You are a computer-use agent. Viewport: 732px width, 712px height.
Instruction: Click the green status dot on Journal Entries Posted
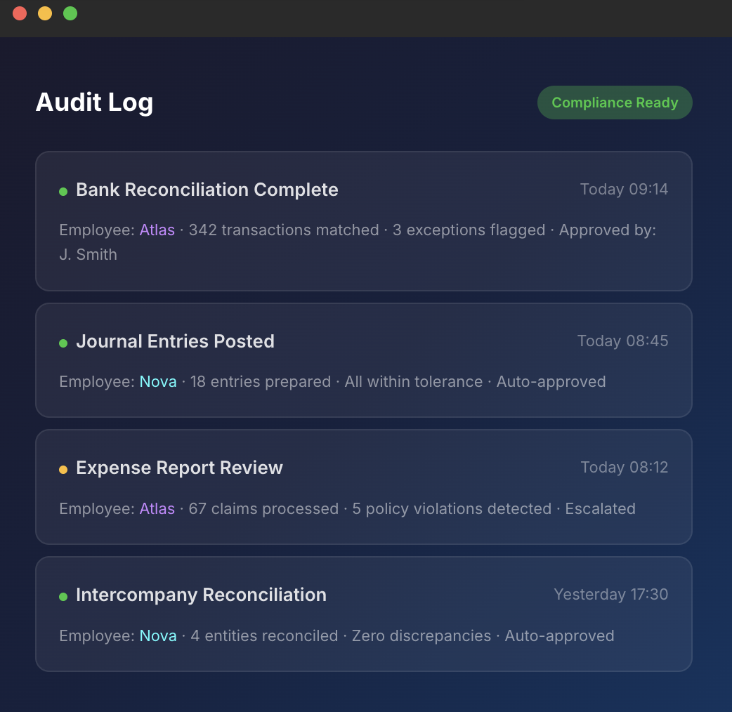pos(63,342)
